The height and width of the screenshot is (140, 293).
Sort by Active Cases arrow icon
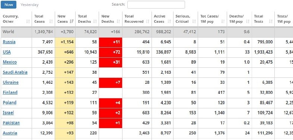click(169, 22)
